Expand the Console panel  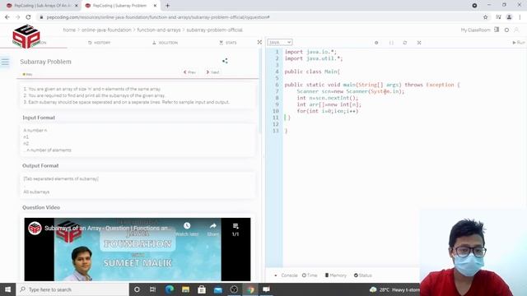click(287, 275)
